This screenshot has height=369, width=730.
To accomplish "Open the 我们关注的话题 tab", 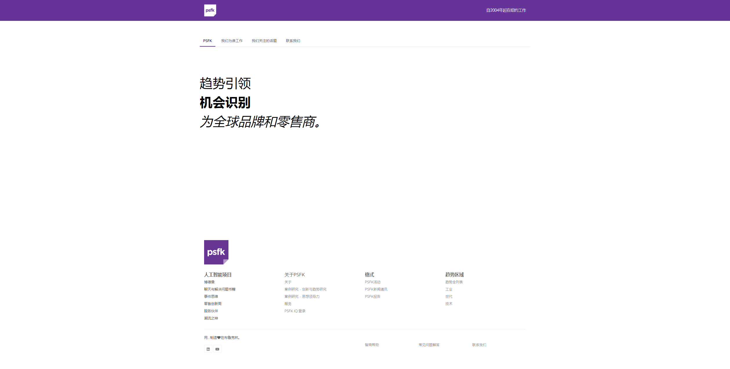I will point(264,41).
